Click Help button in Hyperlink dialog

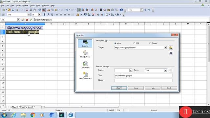click(152, 88)
